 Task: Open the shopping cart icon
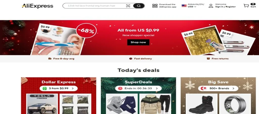click(246, 6)
